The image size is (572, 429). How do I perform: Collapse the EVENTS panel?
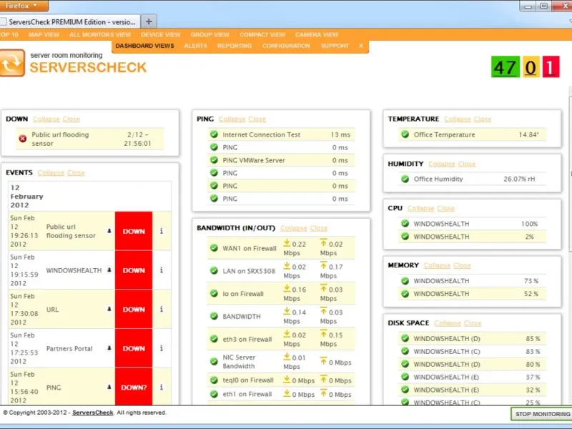point(51,173)
